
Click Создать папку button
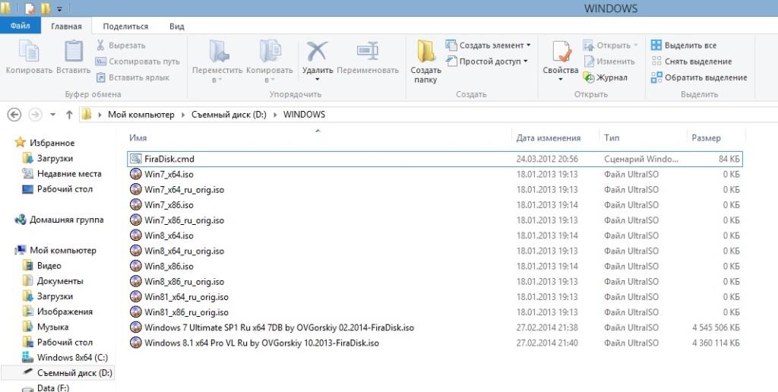[x=425, y=62]
